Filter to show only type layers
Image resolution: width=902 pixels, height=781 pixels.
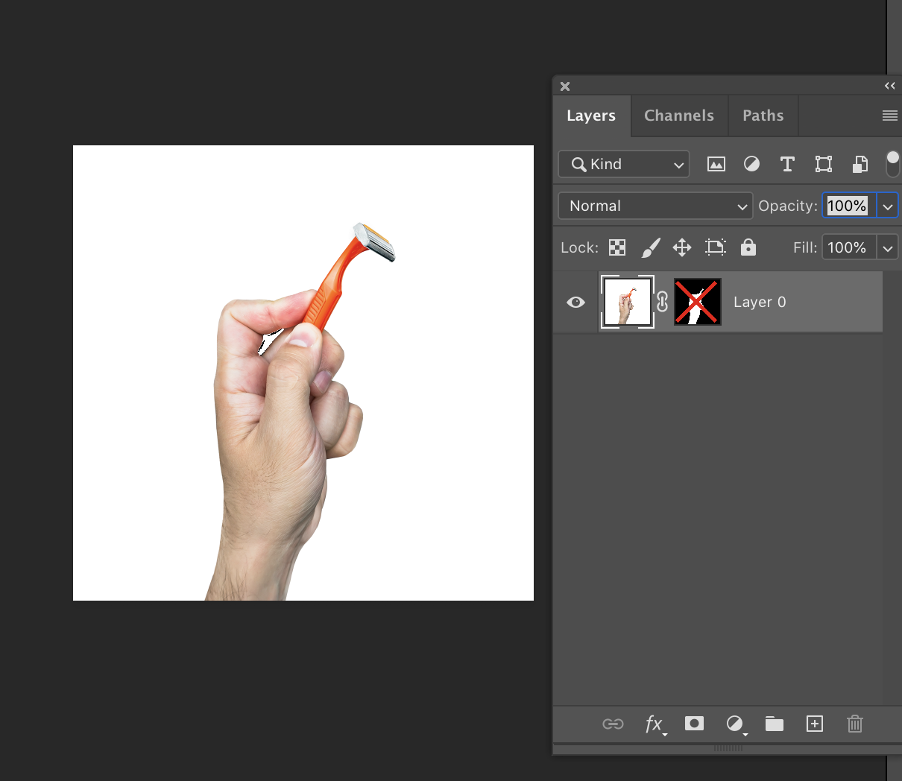click(787, 164)
